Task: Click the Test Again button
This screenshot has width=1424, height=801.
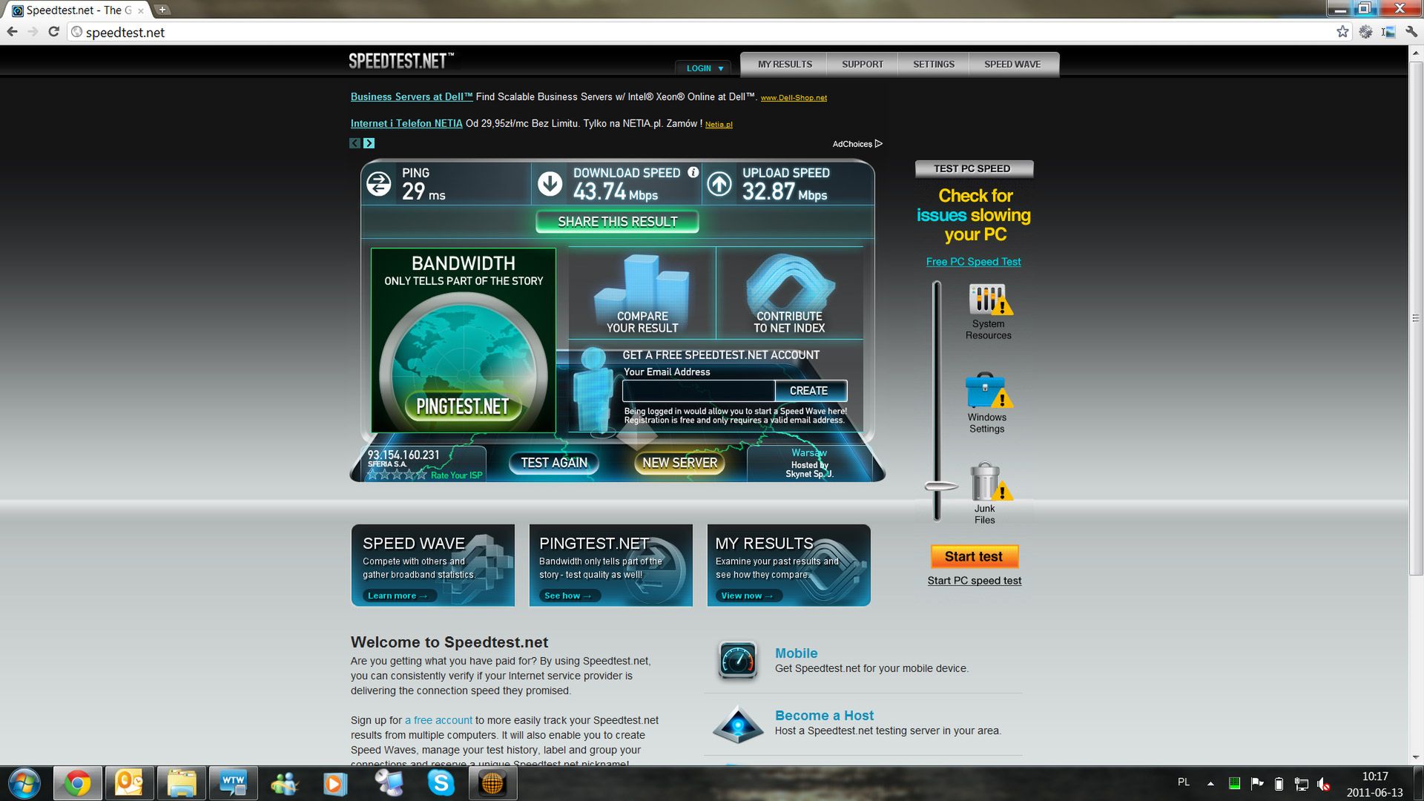Action: [x=554, y=463]
